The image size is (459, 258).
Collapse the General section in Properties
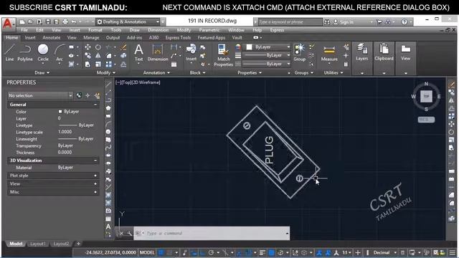click(95, 105)
